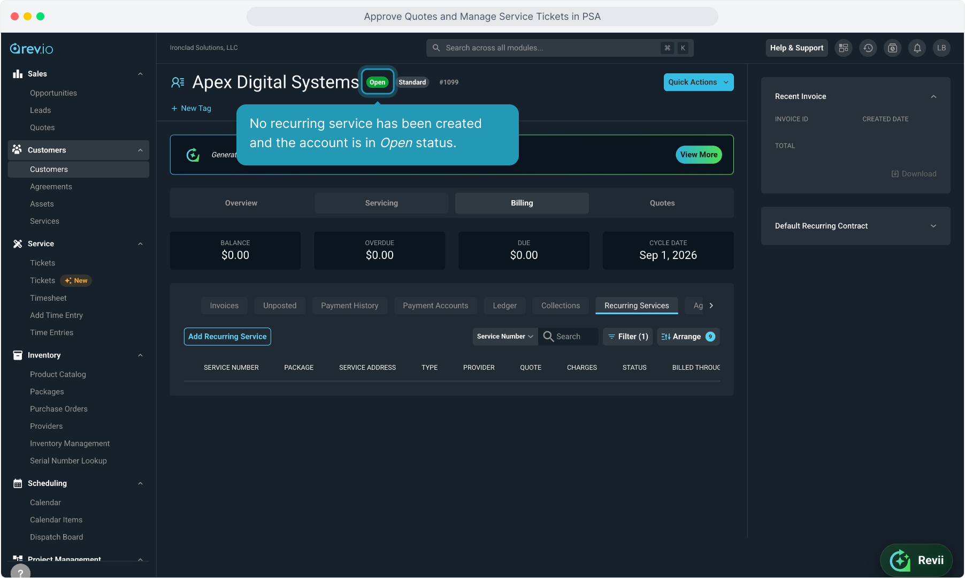
Task: Click Add Recurring Service button
Action: (x=227, y=337)
